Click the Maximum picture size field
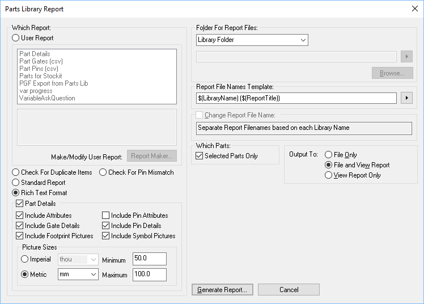Image resolution: width=424 pixels, height=304 pixels. [149, 275]
